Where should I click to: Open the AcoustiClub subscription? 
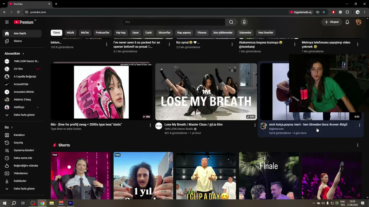(22, 84)
